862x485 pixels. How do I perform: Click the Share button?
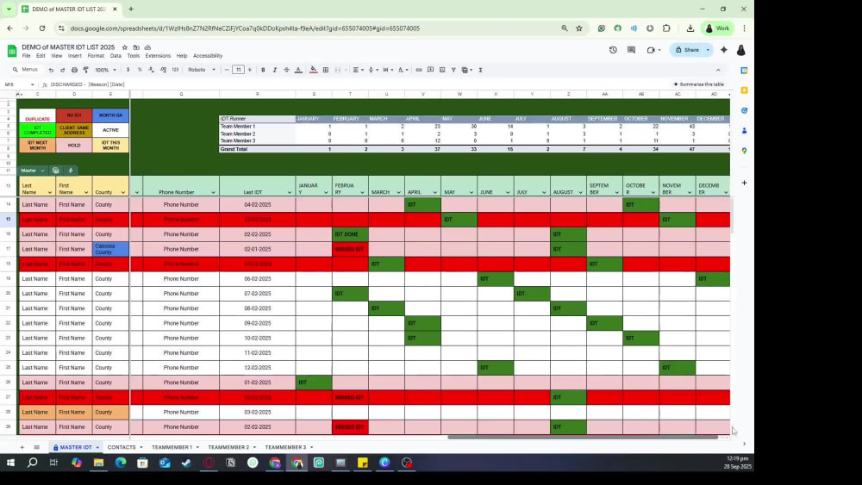[687, 50]
